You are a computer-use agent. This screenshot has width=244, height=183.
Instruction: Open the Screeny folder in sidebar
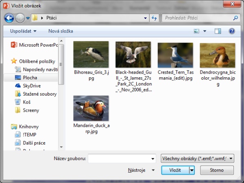[27, 111]
